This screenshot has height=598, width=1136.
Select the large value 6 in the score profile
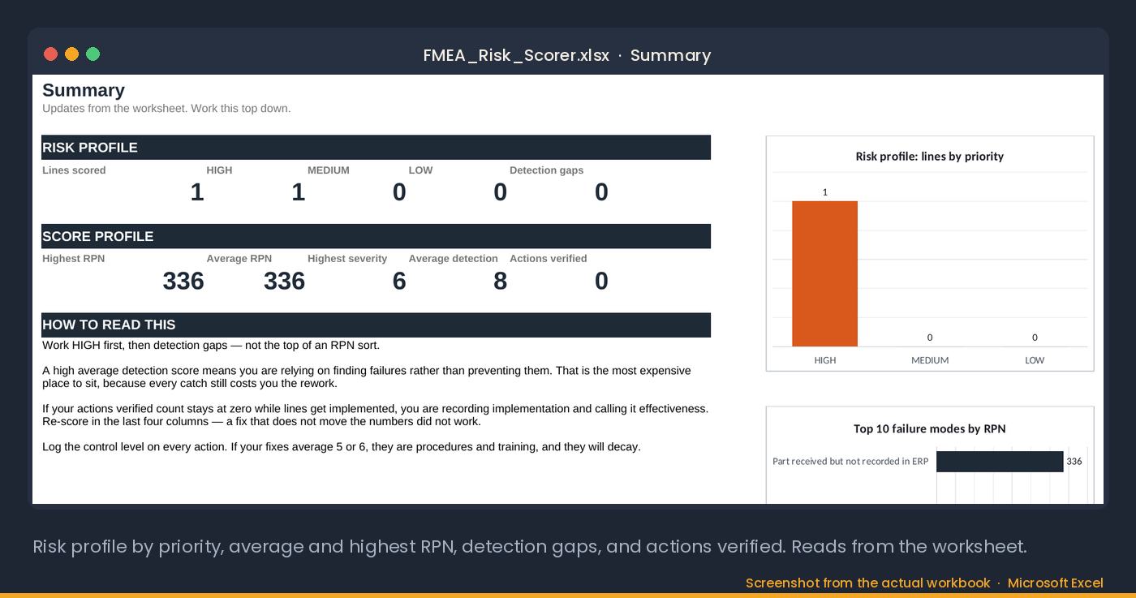coord(399,281)
